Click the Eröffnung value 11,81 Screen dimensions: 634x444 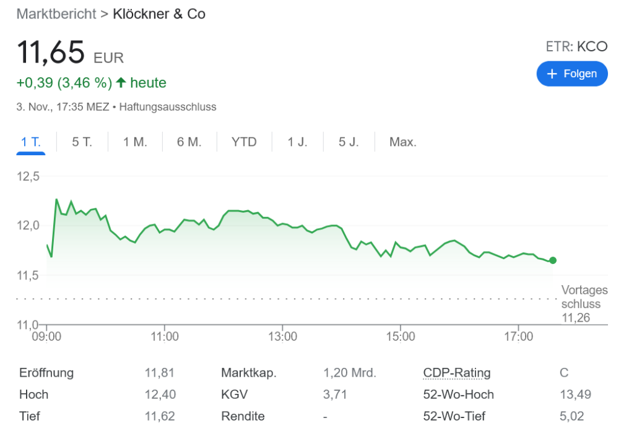point(159,372)
